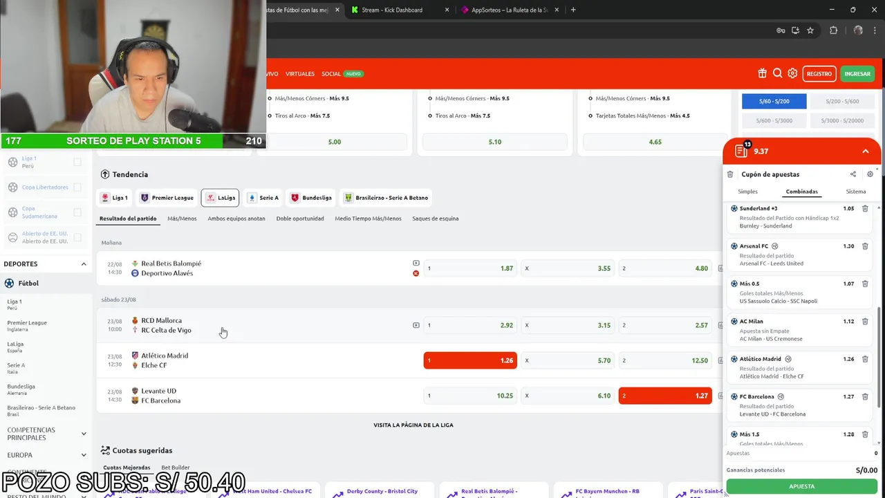Switch to the Combinadas coupon tab
The image size is (885, 498).
[802, 192]
